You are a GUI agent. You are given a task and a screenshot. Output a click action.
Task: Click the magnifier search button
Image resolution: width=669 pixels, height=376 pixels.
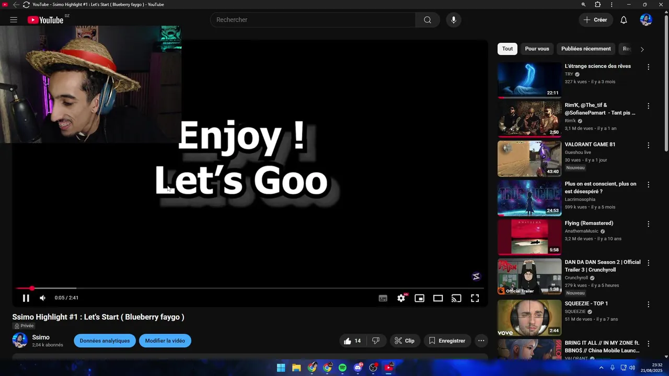(428, 20)
